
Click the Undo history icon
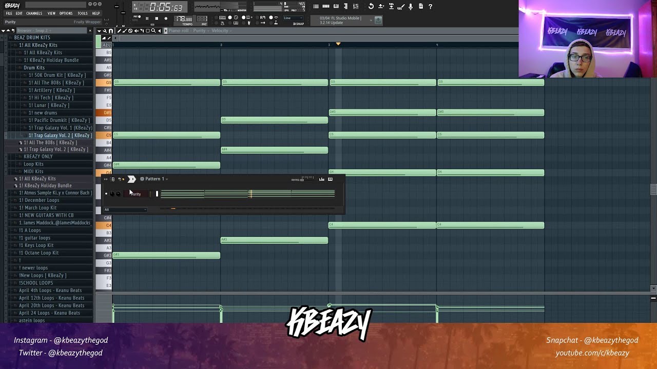(x=371, y=6)
